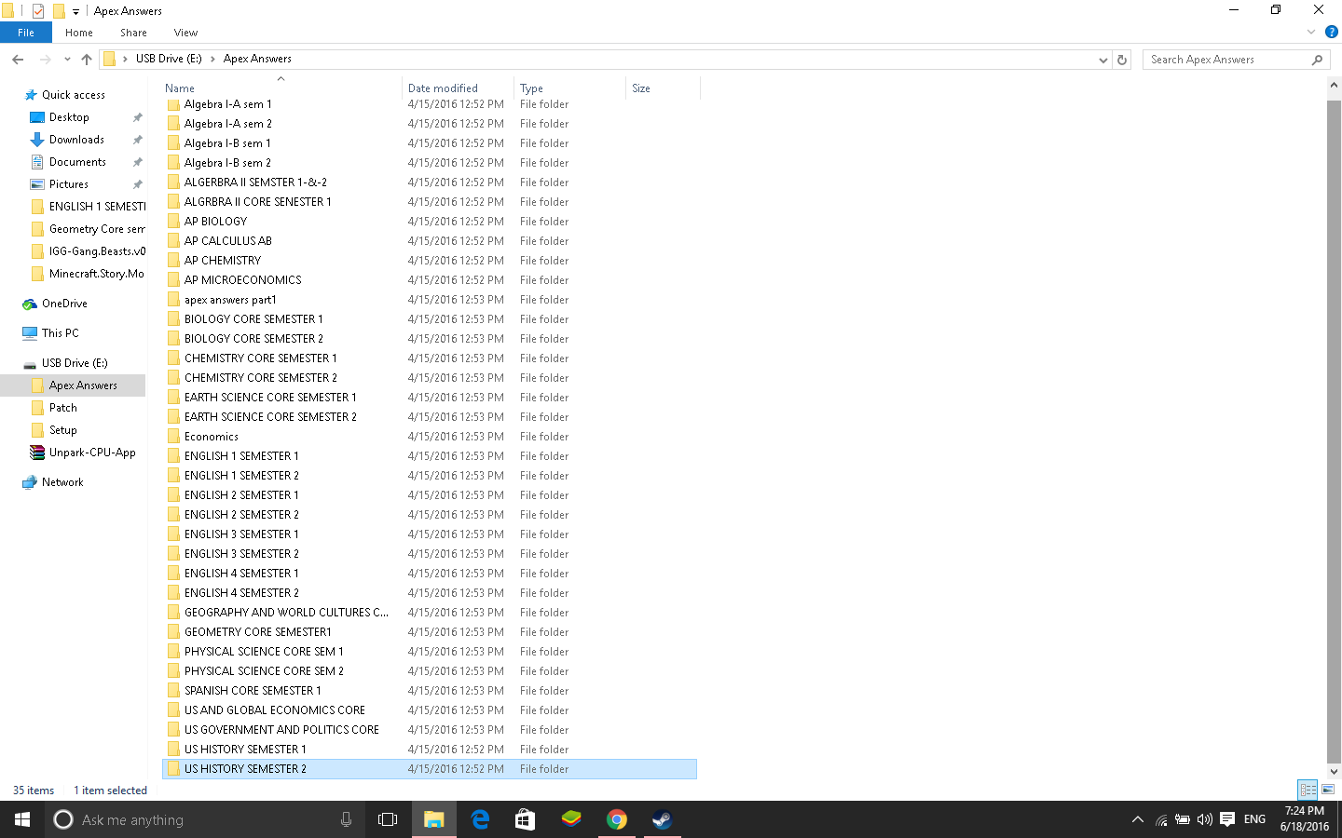This screenshot has width=1342, height=838.
Task: Open the Windows Store taskbar icon
Action: pyautogui.click(x=526, y=819)
